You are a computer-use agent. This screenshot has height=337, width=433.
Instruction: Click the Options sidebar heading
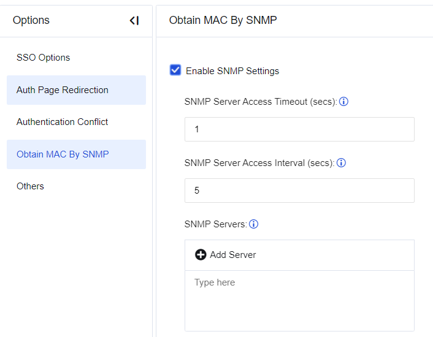31,20
